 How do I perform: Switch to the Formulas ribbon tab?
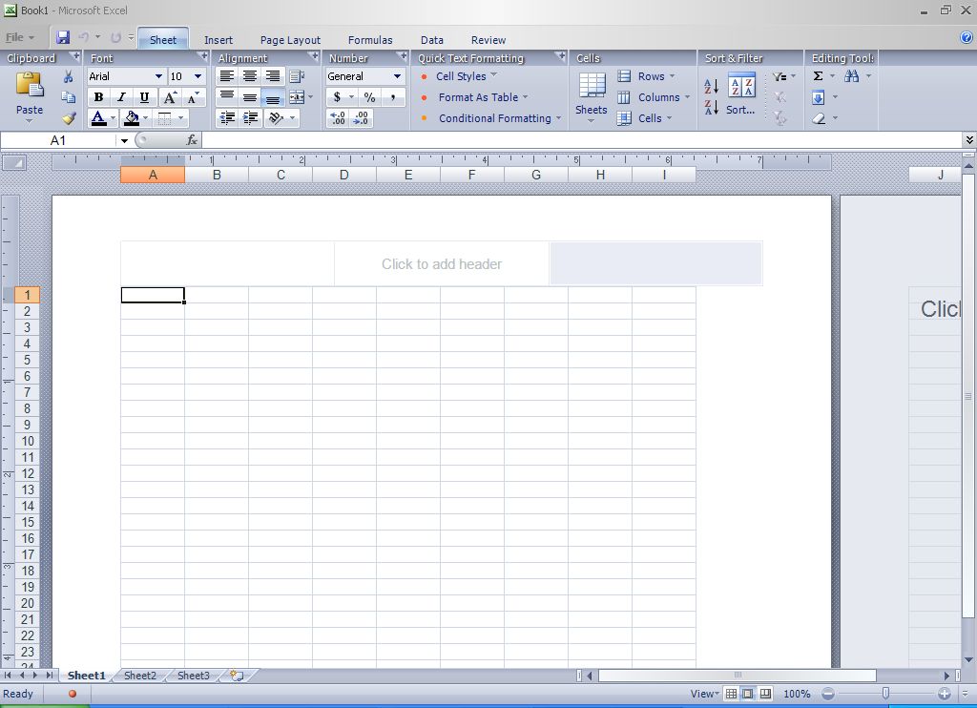pyautogui.click(x=370, y=40)
